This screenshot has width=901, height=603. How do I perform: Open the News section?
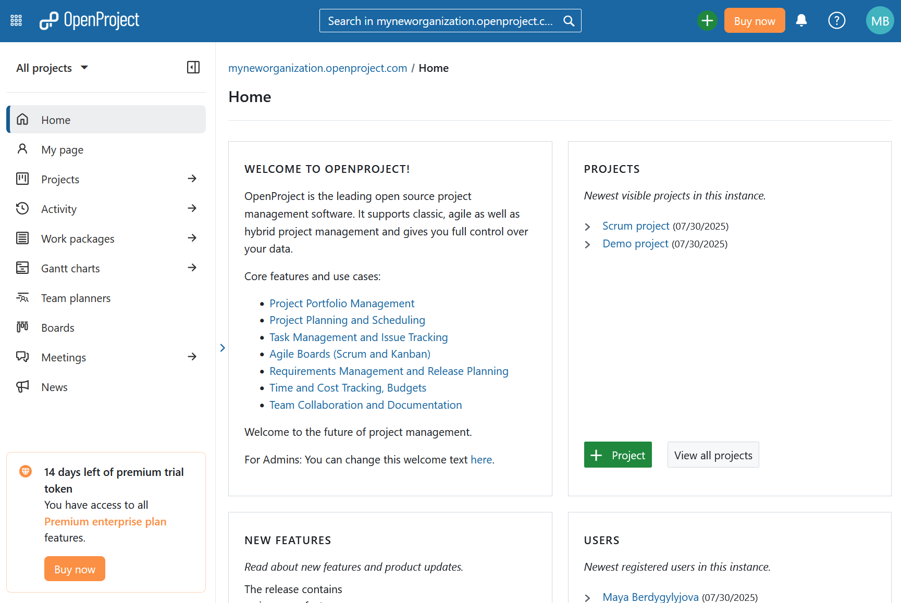pyautogui.click(x=54, y=387)
